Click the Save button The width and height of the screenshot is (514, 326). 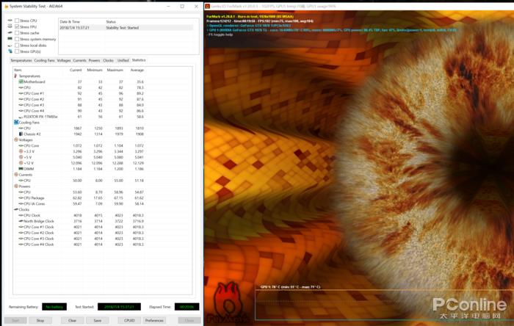click(x=98, y=320)
